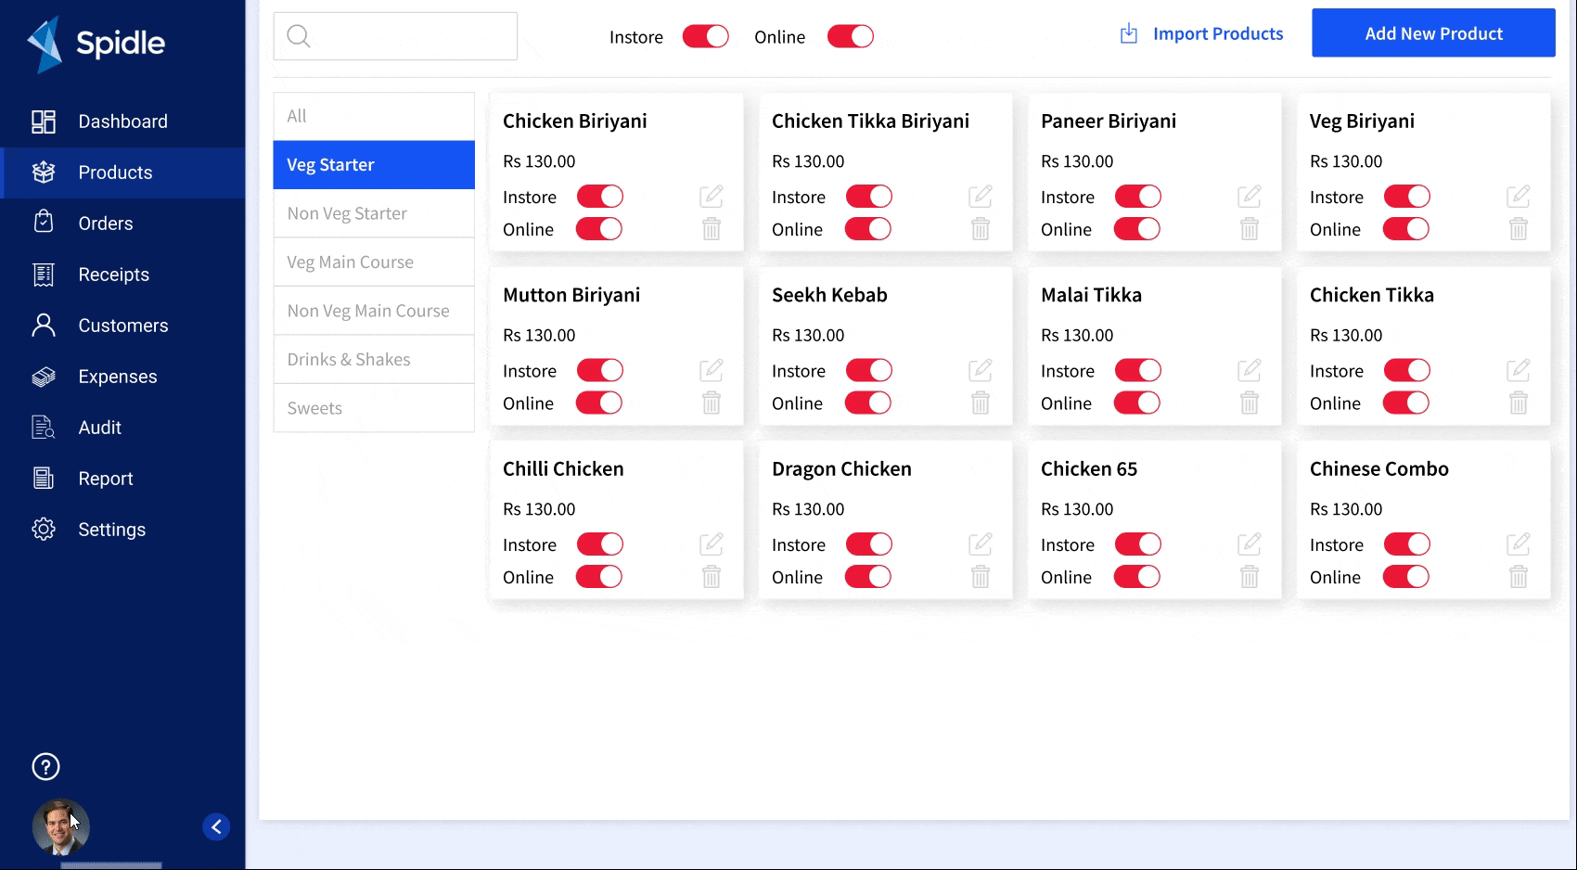Go to the Settings page link

(x=112, y=530)
